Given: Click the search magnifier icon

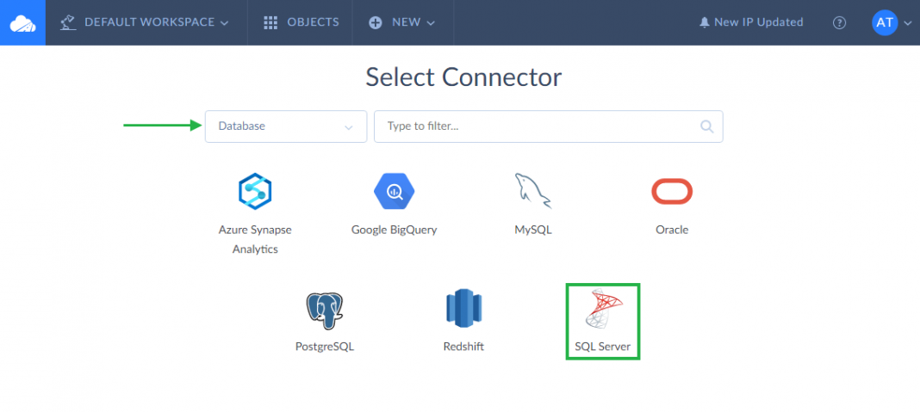Looking at the screenshot, I should (x=707, y=126).
